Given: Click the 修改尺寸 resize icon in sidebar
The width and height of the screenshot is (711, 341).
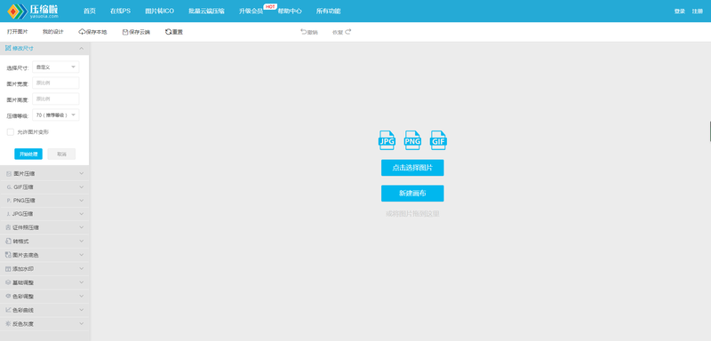Looking at the screenshot, I should [x=8, y=48].
